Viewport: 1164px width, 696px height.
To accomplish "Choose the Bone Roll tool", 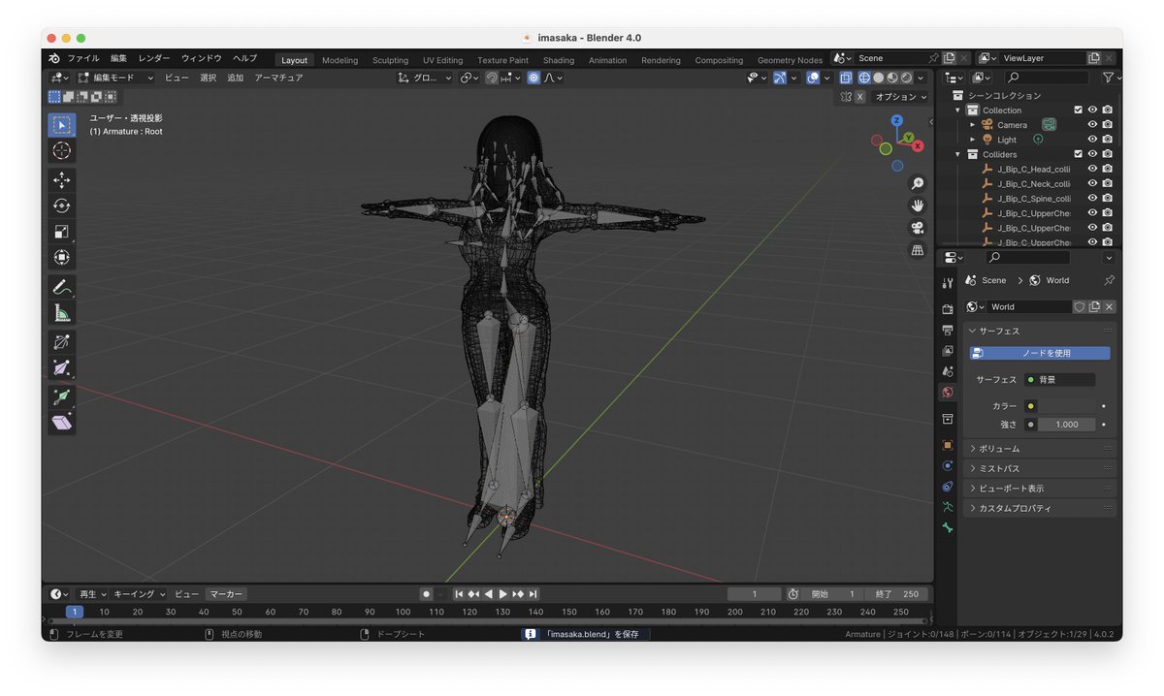I will 62,342.
